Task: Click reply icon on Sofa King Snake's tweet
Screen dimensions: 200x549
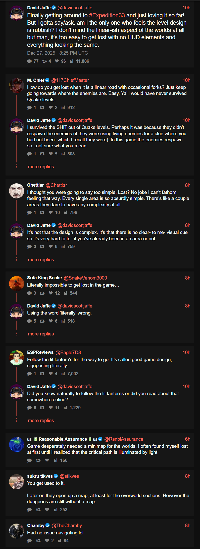Action: tap(29, 293)
